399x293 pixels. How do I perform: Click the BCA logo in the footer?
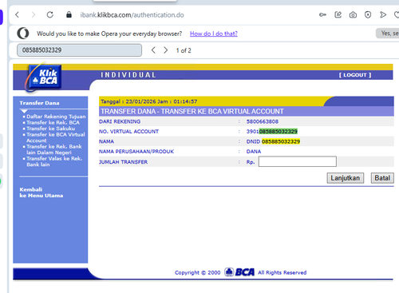239,272
